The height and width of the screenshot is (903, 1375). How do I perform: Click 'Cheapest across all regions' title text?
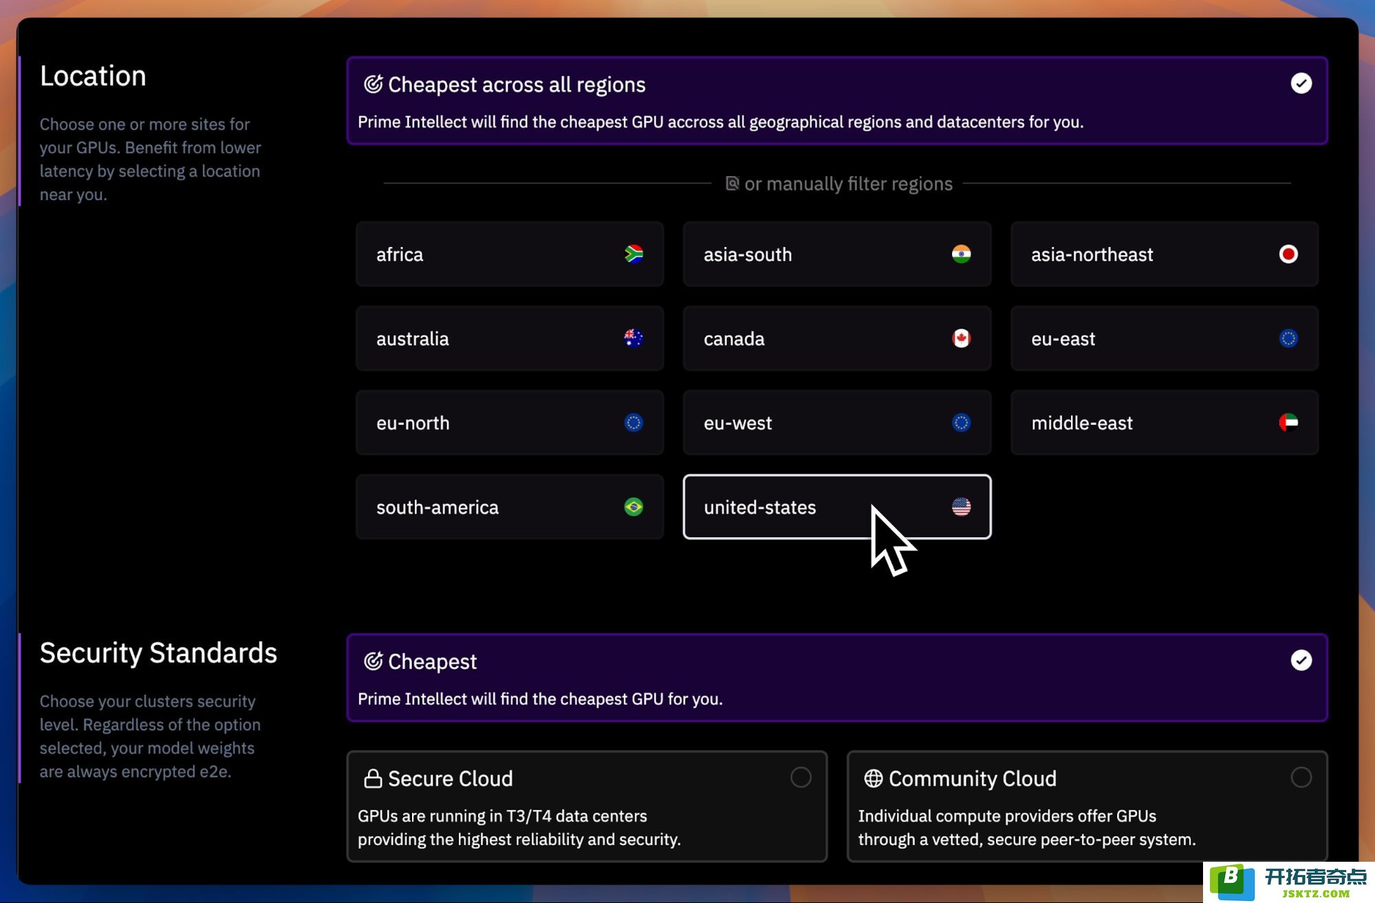point(517,85)
